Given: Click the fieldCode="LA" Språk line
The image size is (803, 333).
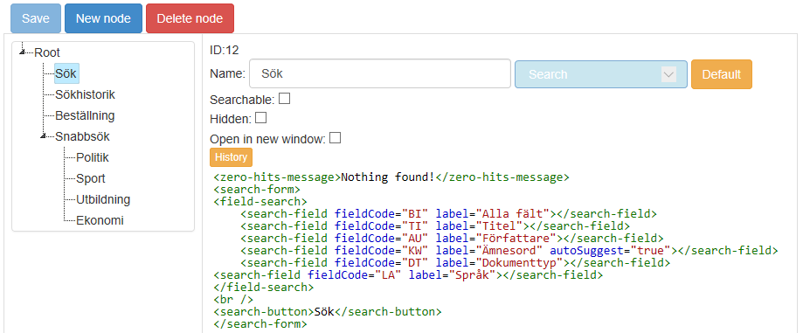Looking at the screenshot, I should [x=408, y=275].
